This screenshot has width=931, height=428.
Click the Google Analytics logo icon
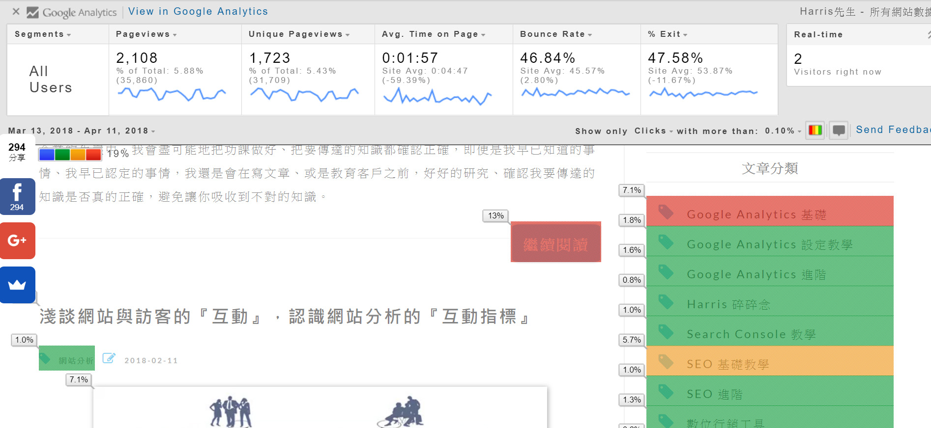pyautogui.click(x=32, y=12)
